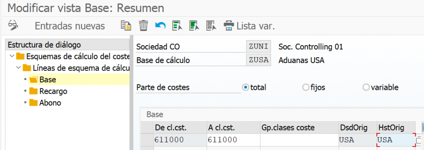Collapse Esquemas de cálculo del coste node
Image resolution: width=424 pixels, height=150 pixels.
coord(12,56)
